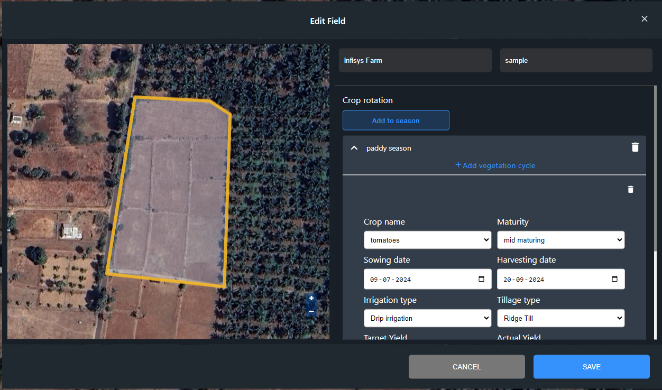
Task: Collapse the paddy season section
Action: coord(354,148)
